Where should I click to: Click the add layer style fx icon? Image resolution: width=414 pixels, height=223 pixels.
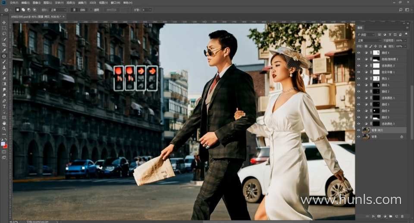pyautogui.click(x=373, y=216)
